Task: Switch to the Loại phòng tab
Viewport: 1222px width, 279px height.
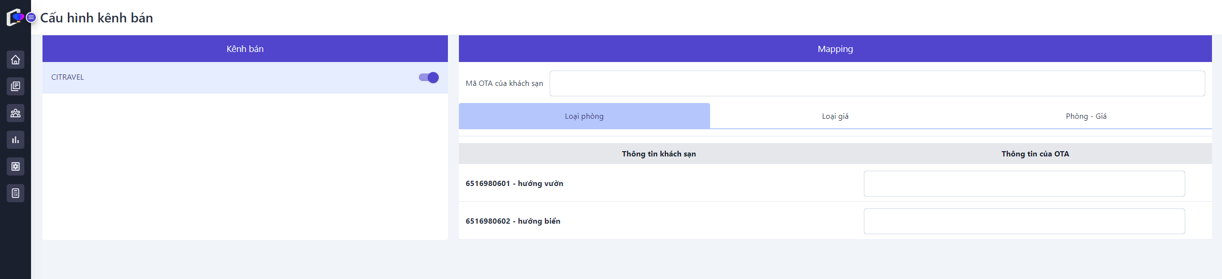Action: coord(584,116)
